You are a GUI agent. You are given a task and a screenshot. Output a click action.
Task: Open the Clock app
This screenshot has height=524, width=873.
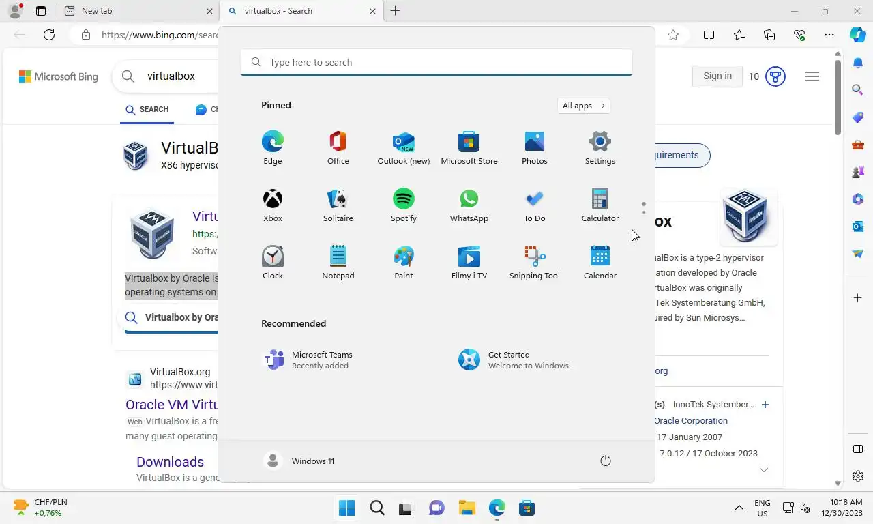[273, 263]
